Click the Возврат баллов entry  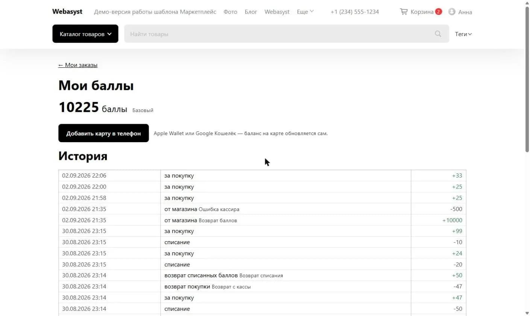[x=218, y=220]
